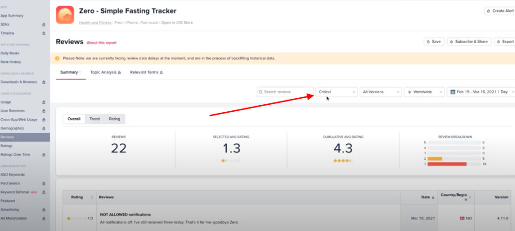Select the Overall view tab

[74, 119]
